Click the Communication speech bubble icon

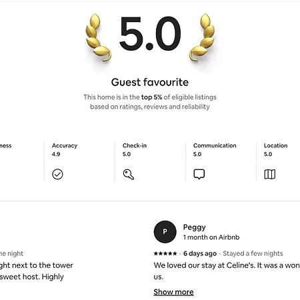199,174
